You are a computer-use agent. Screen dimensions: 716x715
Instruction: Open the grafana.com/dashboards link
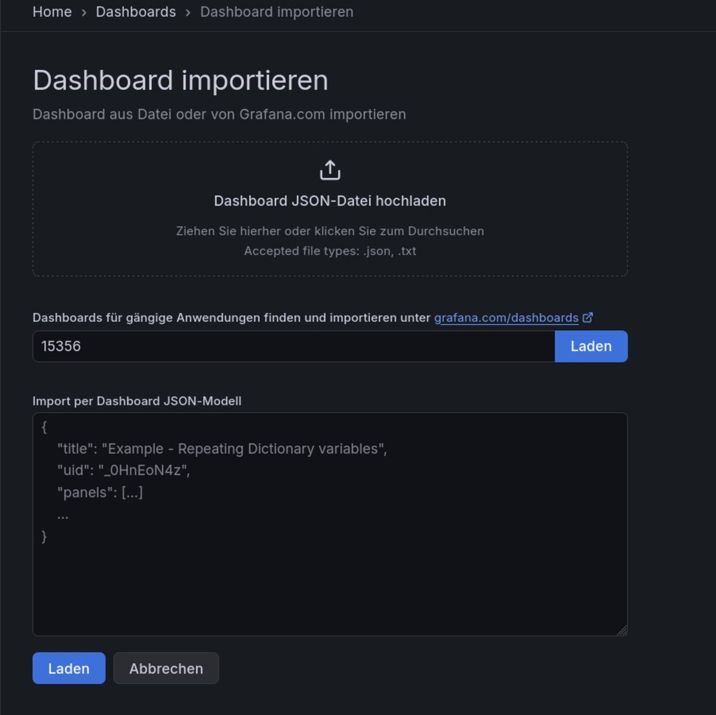[x=506, y=318]
